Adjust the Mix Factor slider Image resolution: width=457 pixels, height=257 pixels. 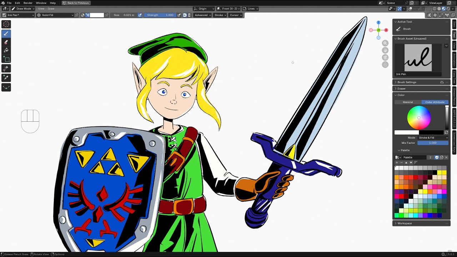click(433, 143)
